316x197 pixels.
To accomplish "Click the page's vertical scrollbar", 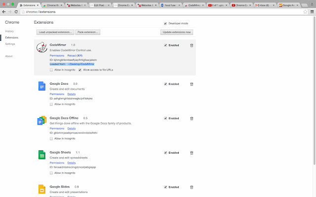I will (x=314, y=91).
